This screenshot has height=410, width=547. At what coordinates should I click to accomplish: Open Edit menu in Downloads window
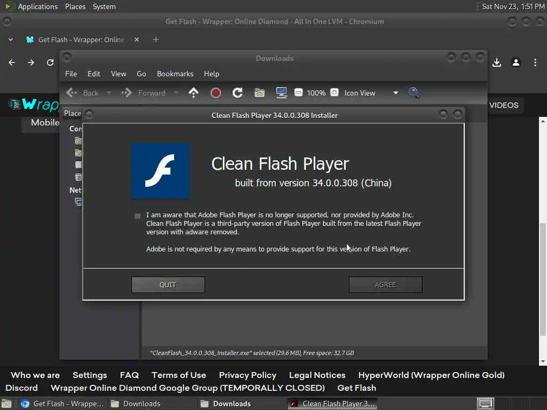93,74
